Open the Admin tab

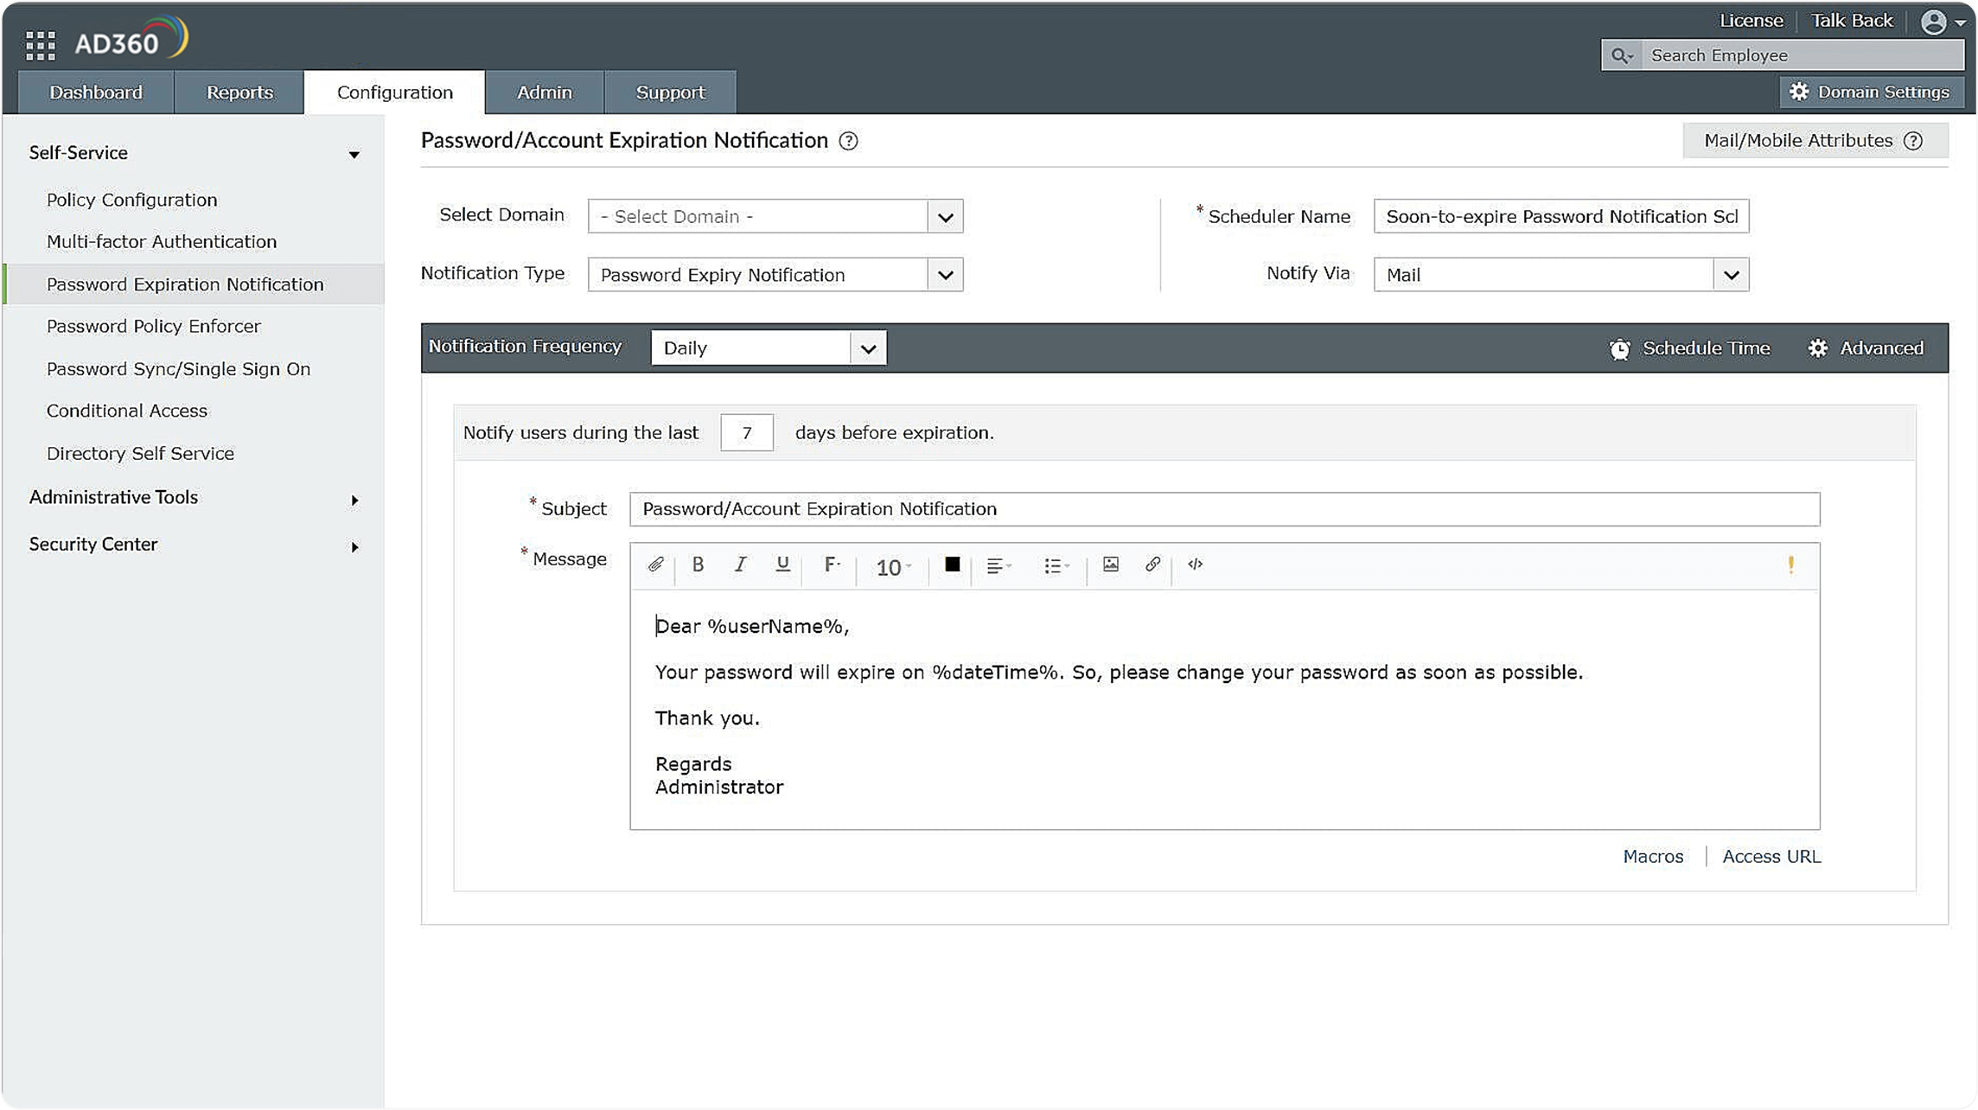544,92
